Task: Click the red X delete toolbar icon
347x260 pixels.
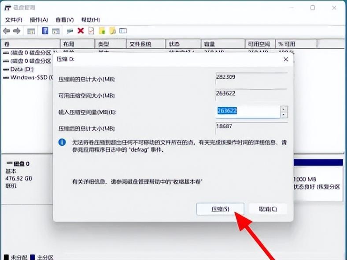Action: [81, 31]
